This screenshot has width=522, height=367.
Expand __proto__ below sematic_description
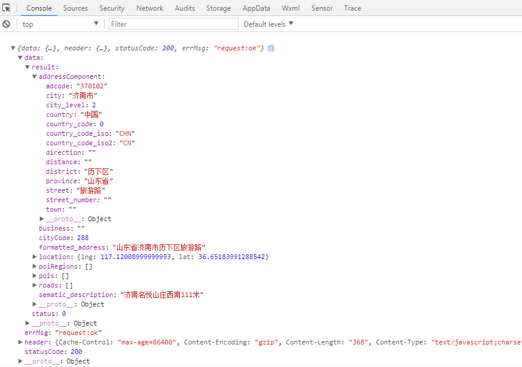coord(34,304)
